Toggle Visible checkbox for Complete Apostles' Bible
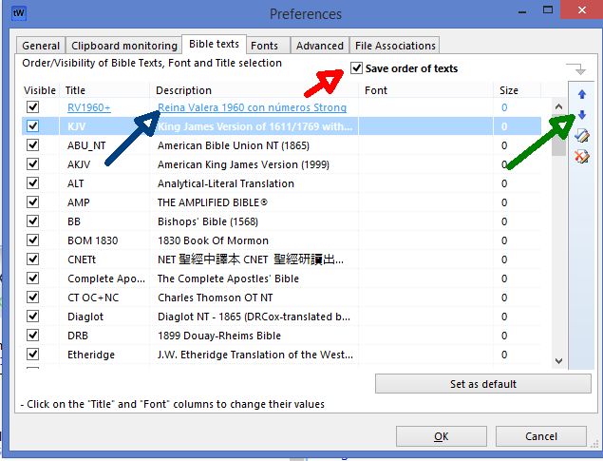The width and height of the screenshot is (603, 461). point(32,278)
